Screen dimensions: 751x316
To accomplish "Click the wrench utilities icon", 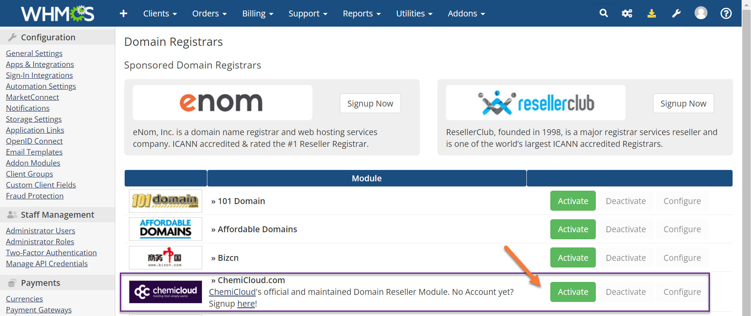I will (x=676, y=13).
